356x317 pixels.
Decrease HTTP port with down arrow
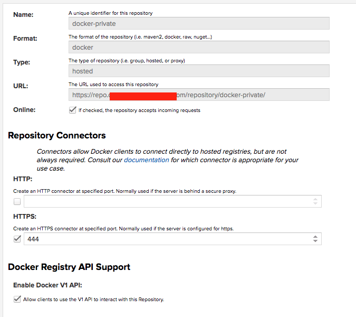pyautogui.click(x=315, y=204)
